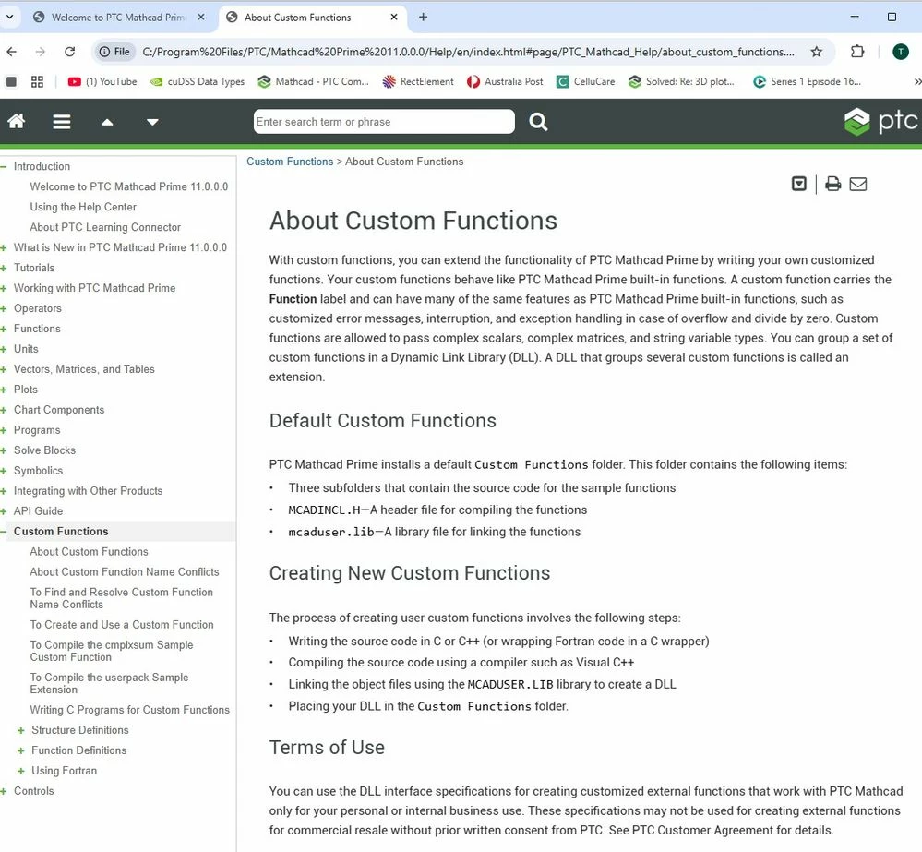Viewport: 922px width, 852px height.
Task: Go to next topic with down arrow
Action: click(152, 122)
